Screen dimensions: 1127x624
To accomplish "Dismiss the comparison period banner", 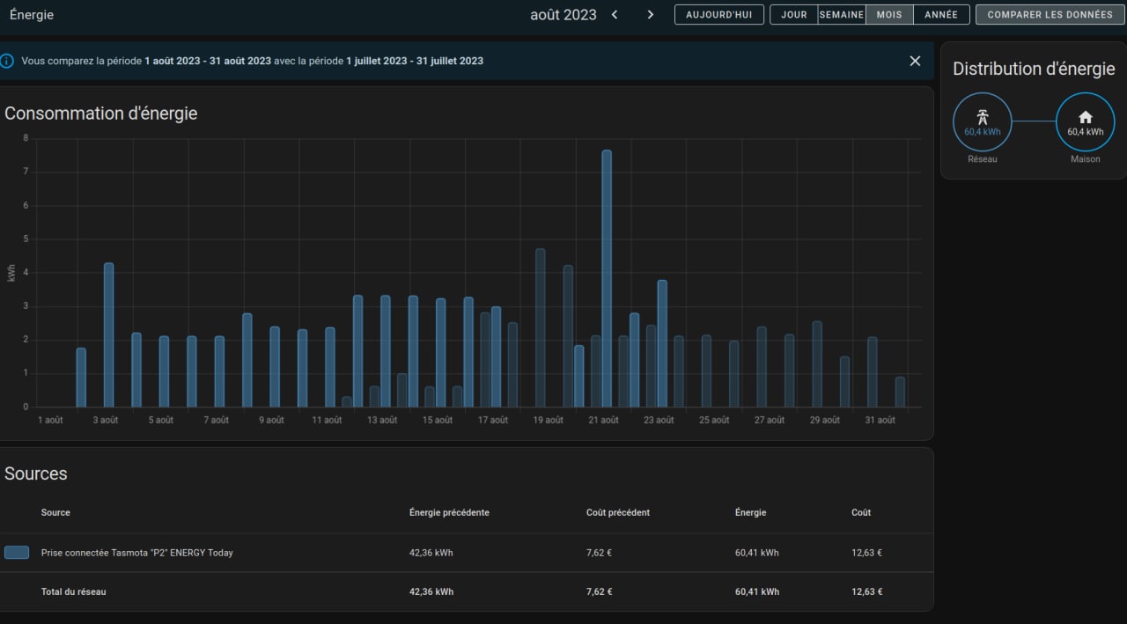I will click(915, 61).
